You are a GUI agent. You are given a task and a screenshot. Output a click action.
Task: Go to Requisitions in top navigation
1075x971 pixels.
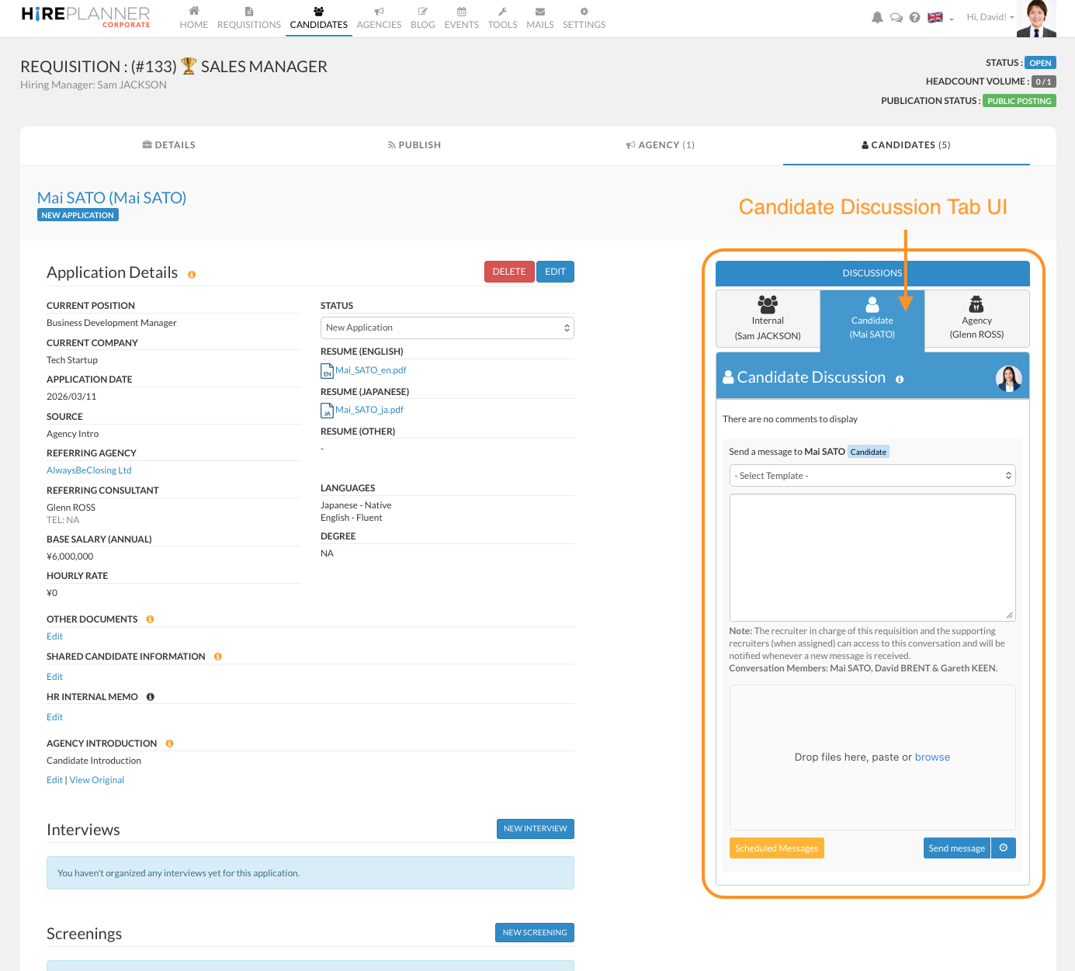point(249,18)
